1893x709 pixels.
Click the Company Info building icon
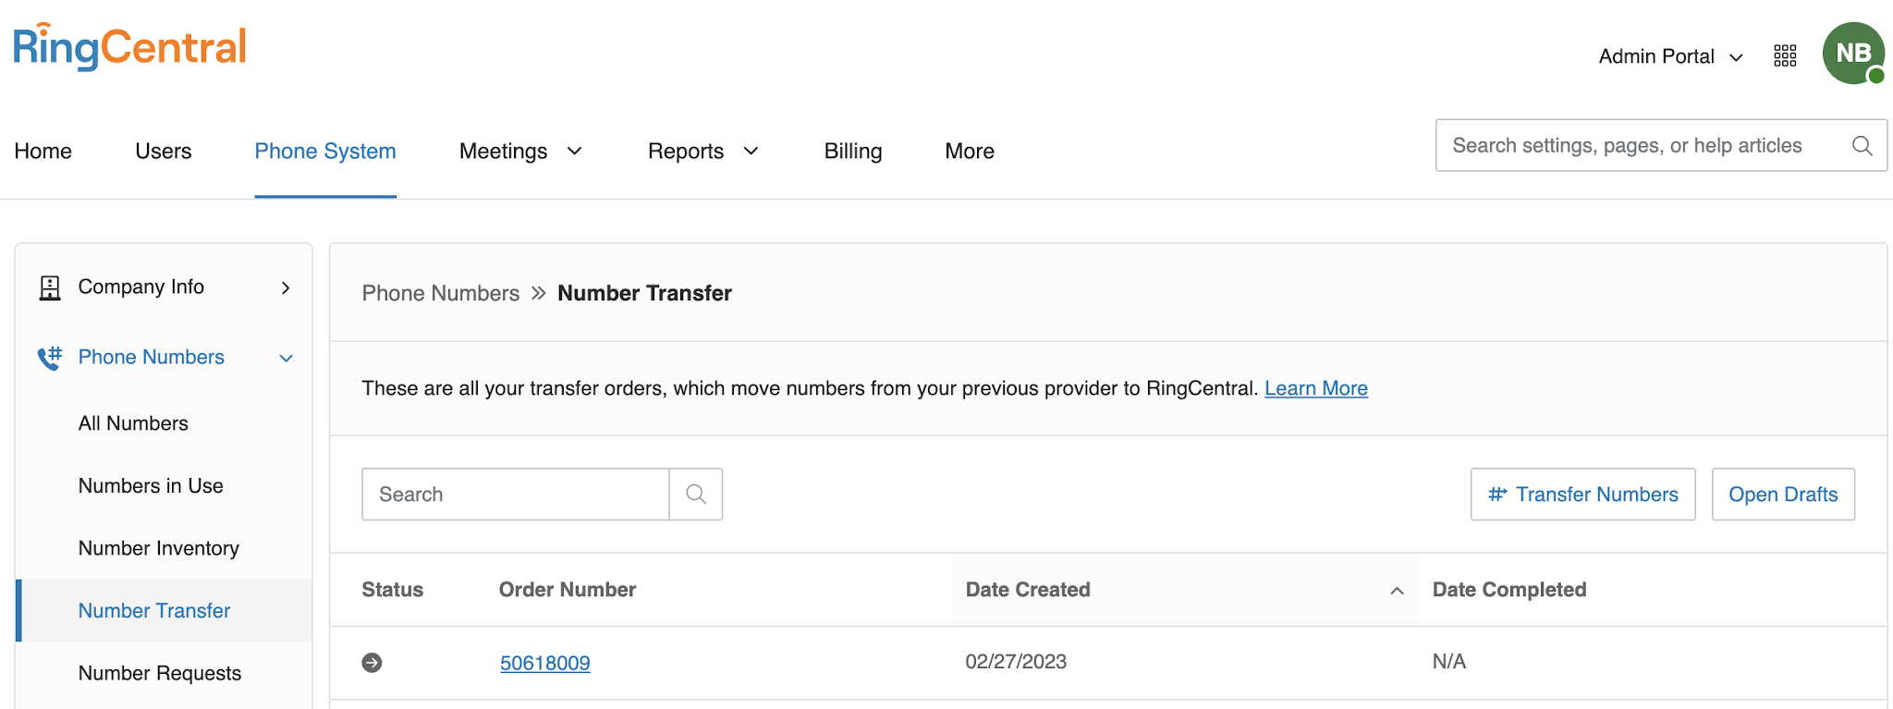[51, 287]
